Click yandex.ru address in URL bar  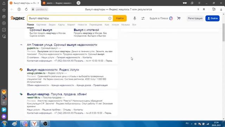(41, 10)
